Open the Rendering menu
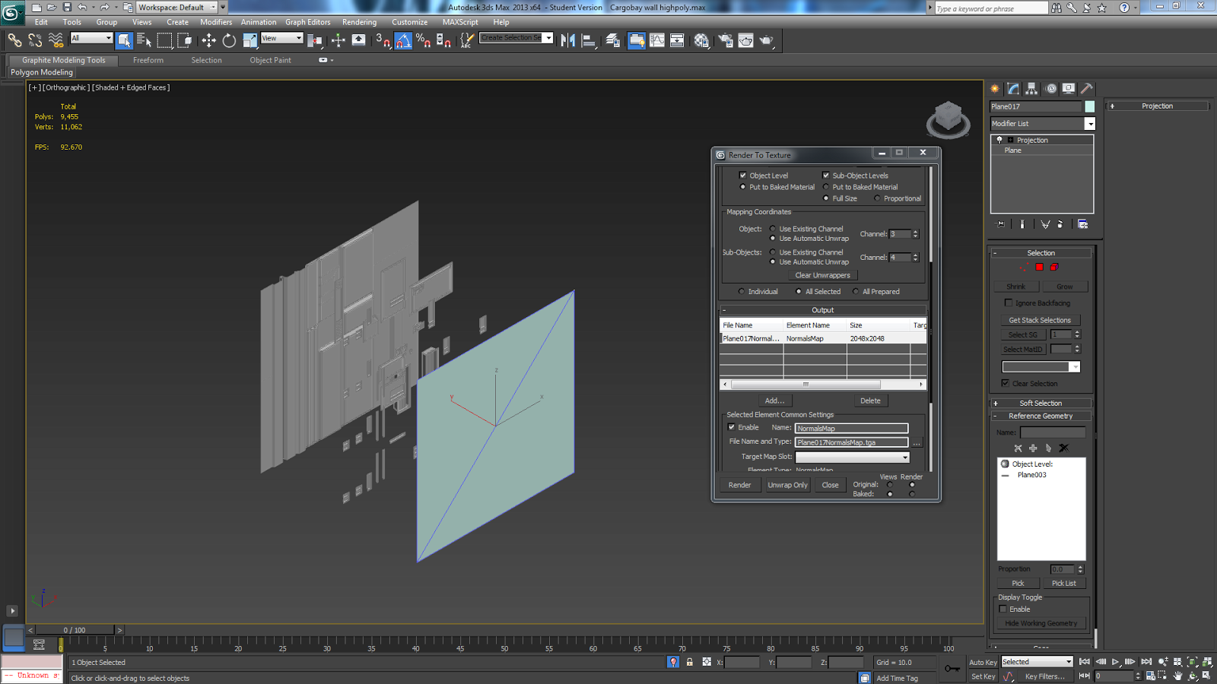 [359, 22]
